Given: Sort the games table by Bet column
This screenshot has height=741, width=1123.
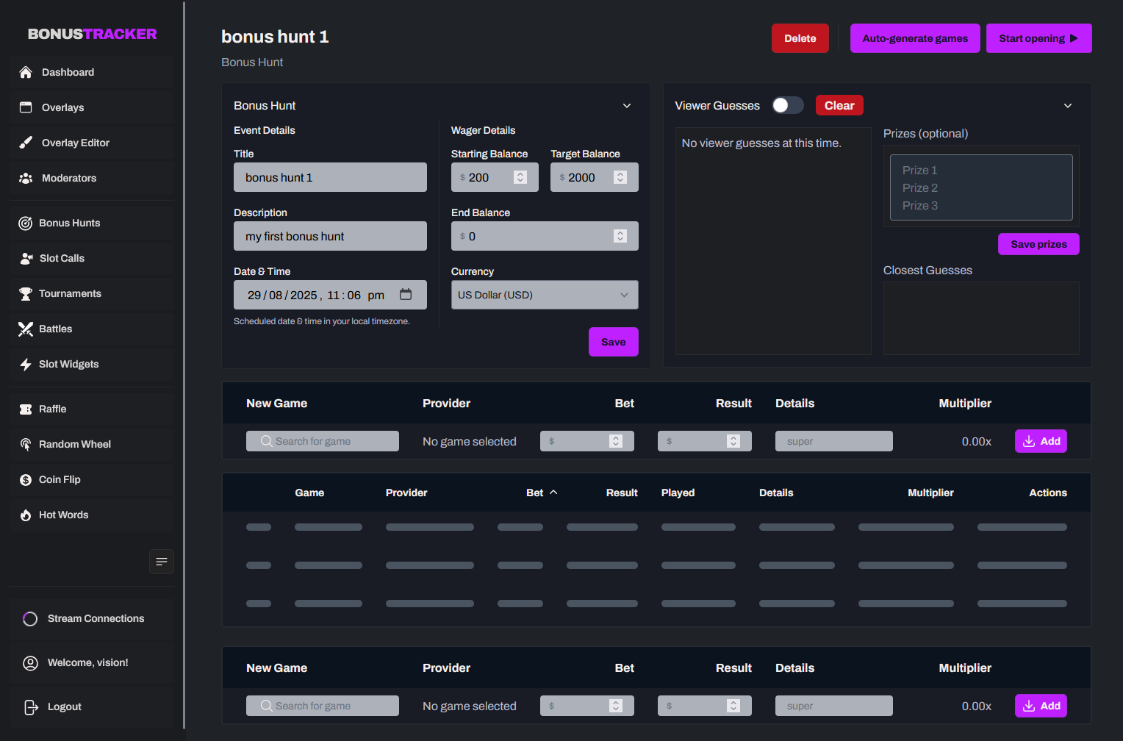Looking at the screenshot, I should pos(542,493).
